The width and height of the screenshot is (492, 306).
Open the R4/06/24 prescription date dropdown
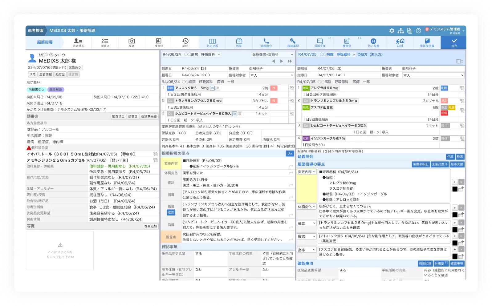tap(191, 54)
